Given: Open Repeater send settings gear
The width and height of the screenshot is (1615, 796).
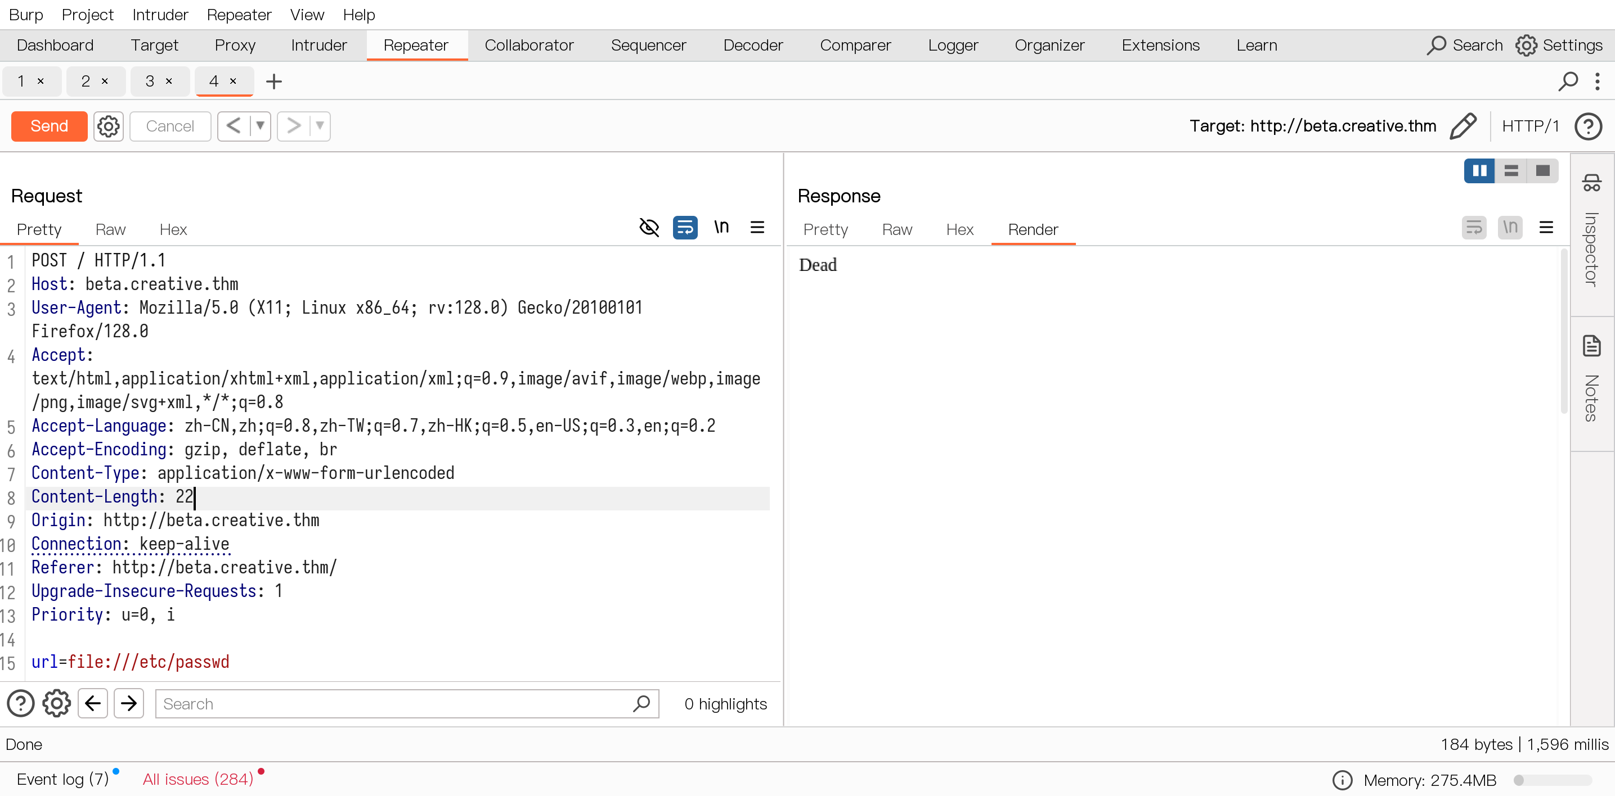Looking at the screenshot, I should coord(109,126).
